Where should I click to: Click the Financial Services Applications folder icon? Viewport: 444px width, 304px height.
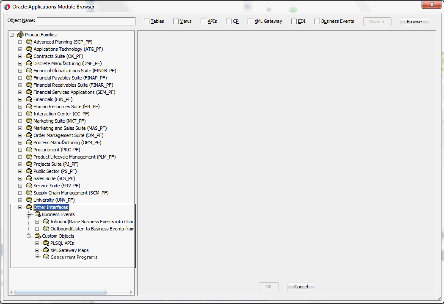pos(29,92)
